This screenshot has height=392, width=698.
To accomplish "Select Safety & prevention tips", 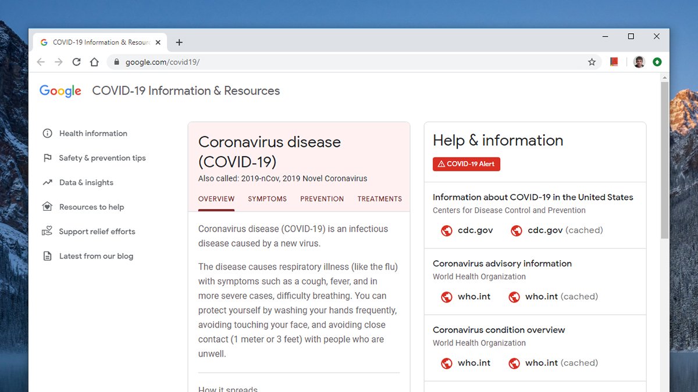I will (x=102, y=158).
